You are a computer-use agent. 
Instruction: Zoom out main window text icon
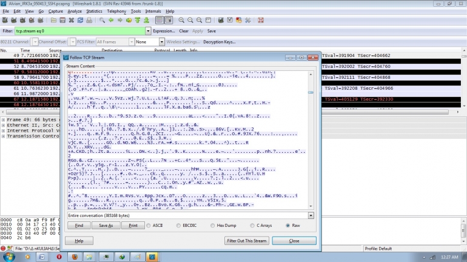[x=190, y=20]
